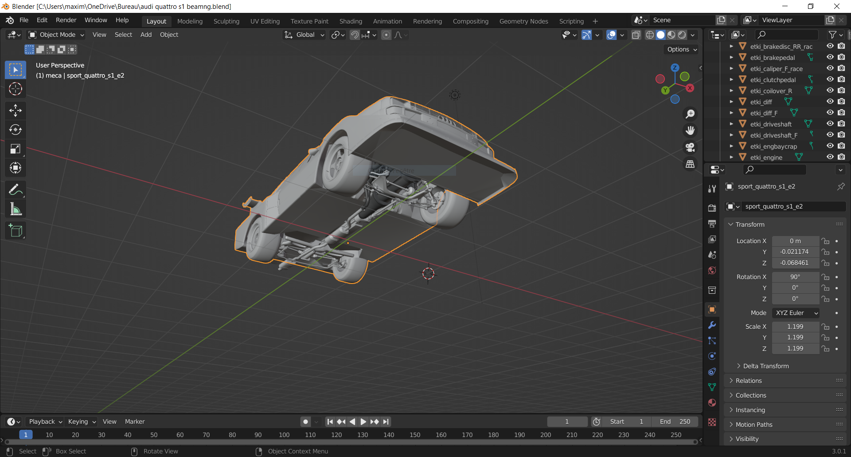This screenshot has width=851, height=457.
Task: Open the World properties tab
Action: click(x=712, y=270)
